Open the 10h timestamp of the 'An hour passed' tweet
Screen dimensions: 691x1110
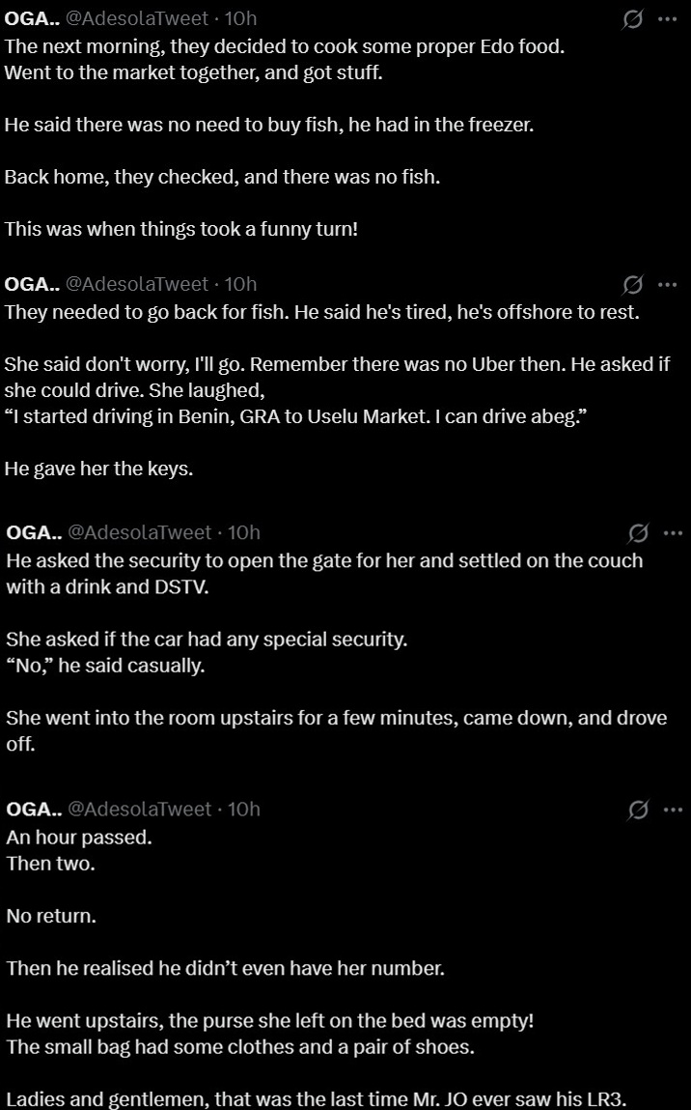(x=244, y=809)
